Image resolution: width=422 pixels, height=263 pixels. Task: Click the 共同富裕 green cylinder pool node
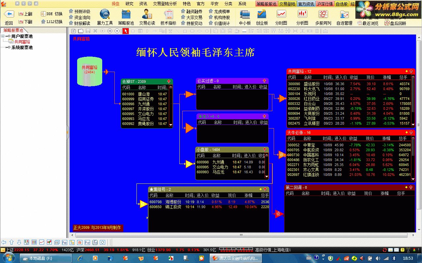[x=89, y=72]
